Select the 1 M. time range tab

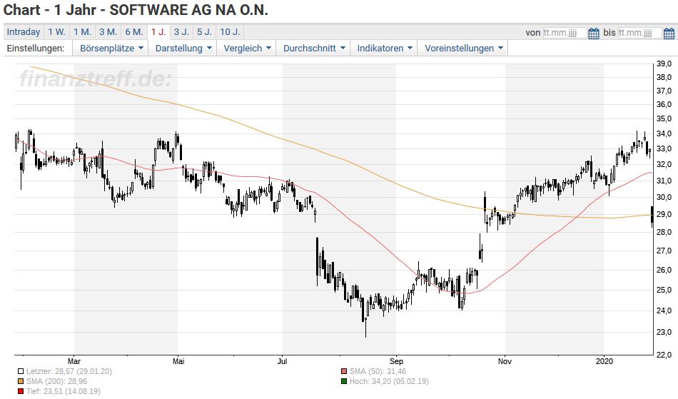point(82,32)
